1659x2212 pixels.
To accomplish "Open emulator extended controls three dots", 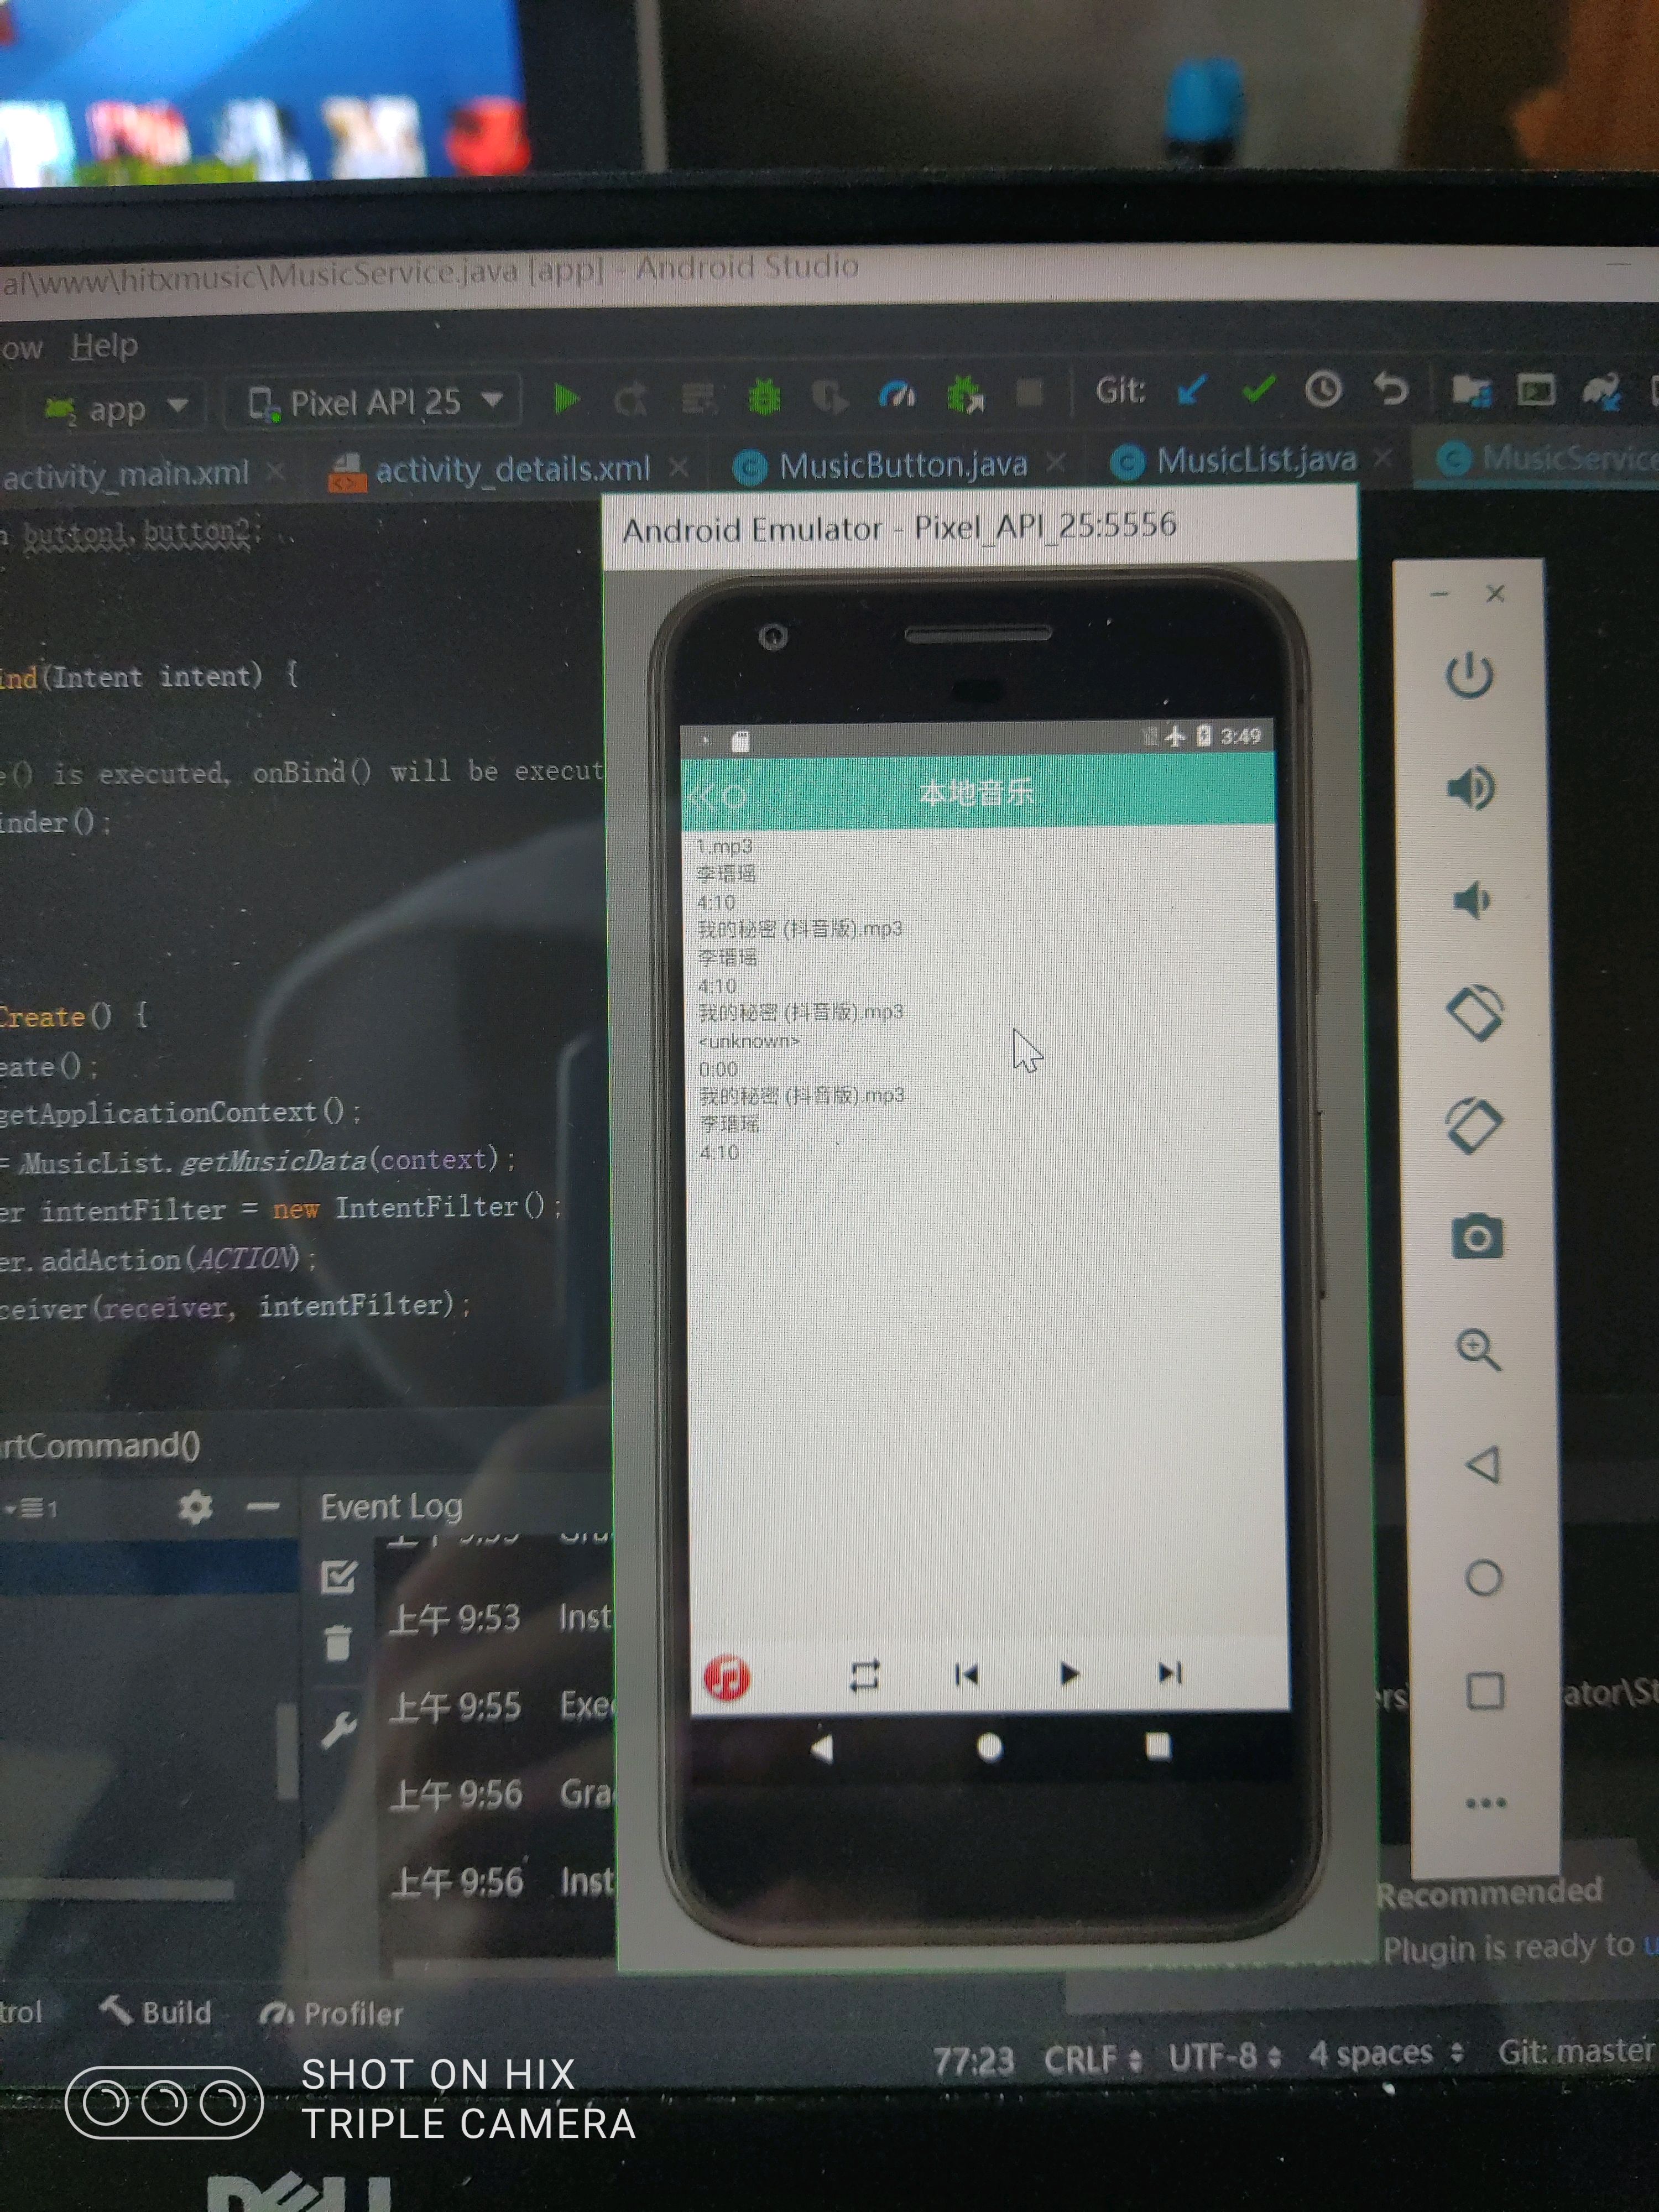I will coord(1486,1803).
